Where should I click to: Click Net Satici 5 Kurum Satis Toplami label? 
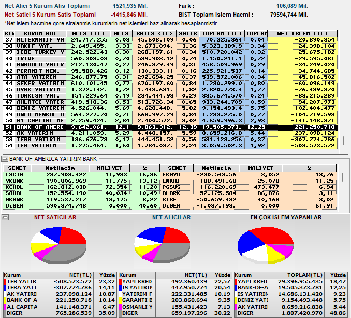pyautogui.click(x=50, y=15)
